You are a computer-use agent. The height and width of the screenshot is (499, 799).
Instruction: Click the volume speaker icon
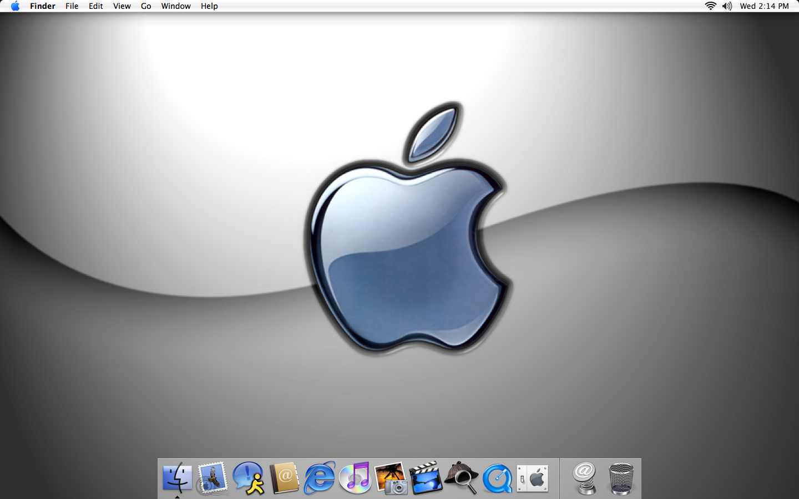(x=727, y=6)
